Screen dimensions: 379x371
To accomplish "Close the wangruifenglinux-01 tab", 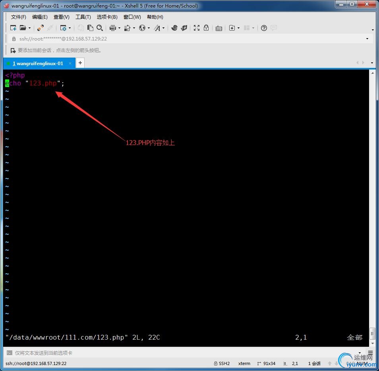I will (70, 64).
